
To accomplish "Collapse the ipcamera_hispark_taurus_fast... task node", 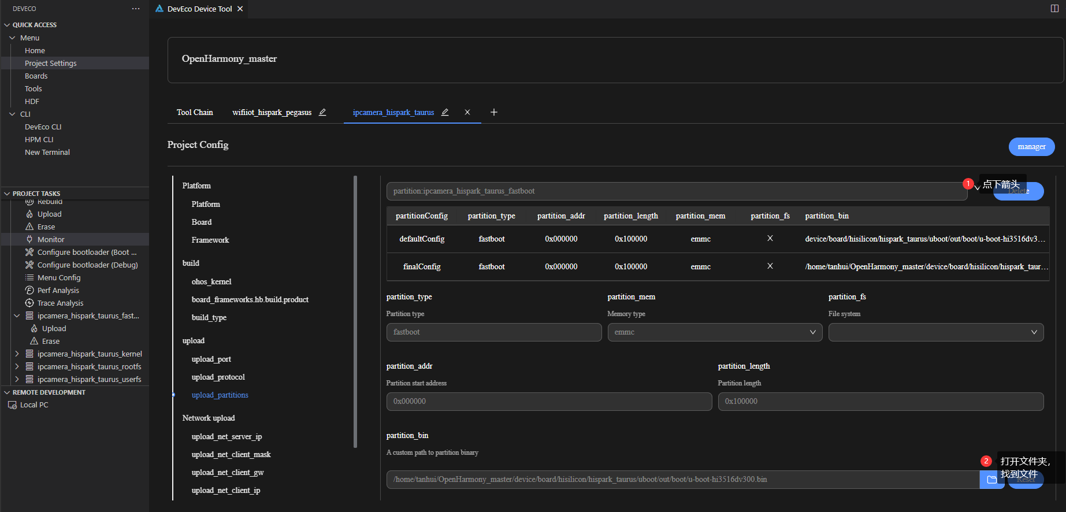I will pyautogui.click(x=17, y=316).
